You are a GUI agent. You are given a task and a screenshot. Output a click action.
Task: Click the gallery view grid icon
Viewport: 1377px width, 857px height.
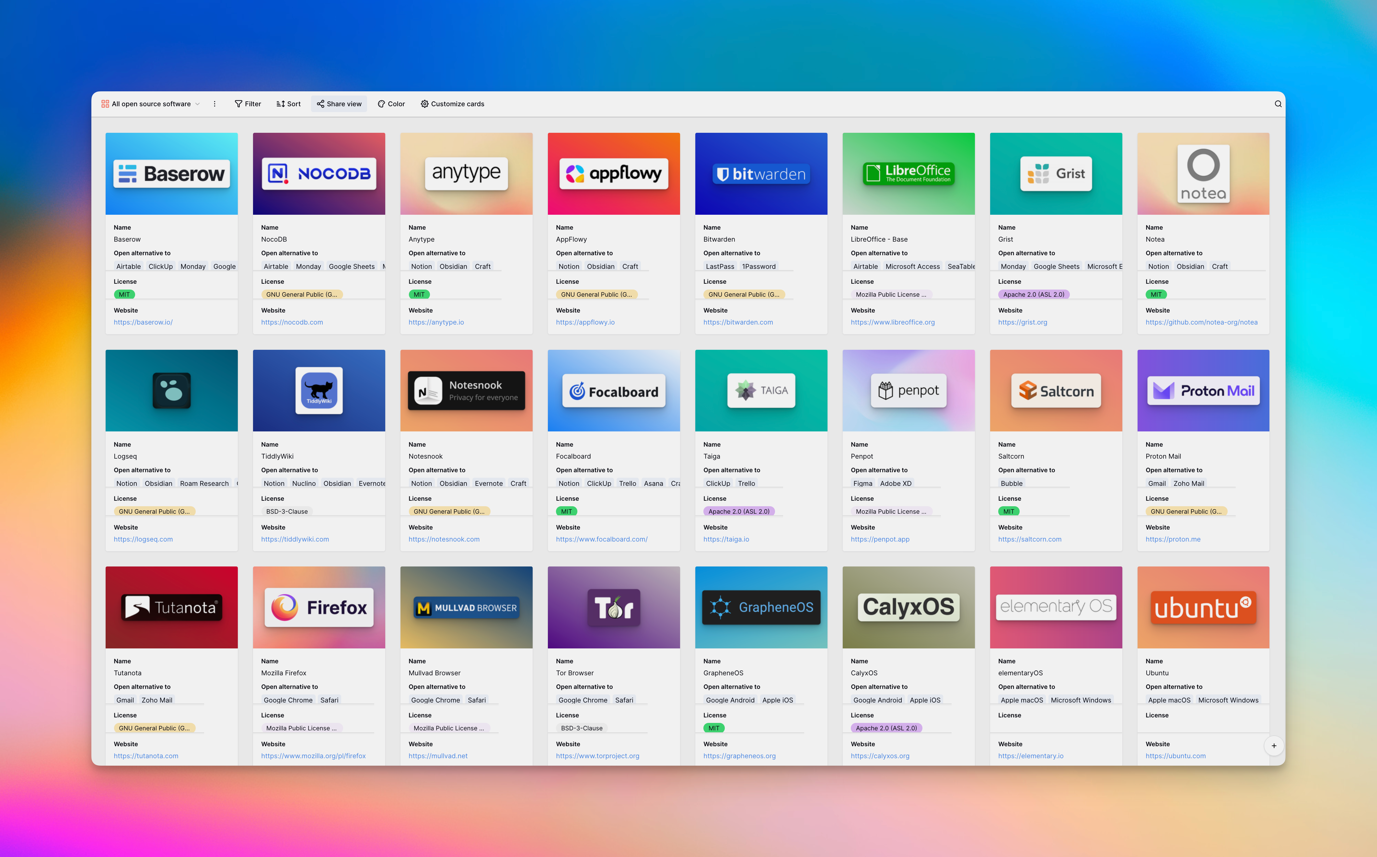pyautogui.click(x=105, y=104)
